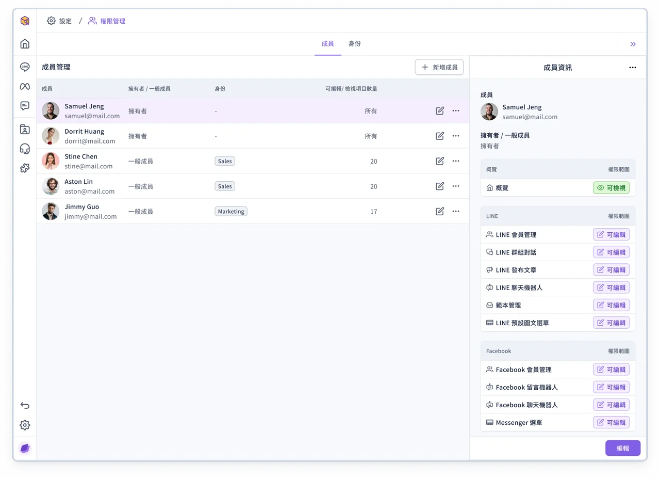This screenshot has width=660, height=478.
Task: Click Samuel Jeng's avatar in 成員資訊 panel
Action: (489, 111)
